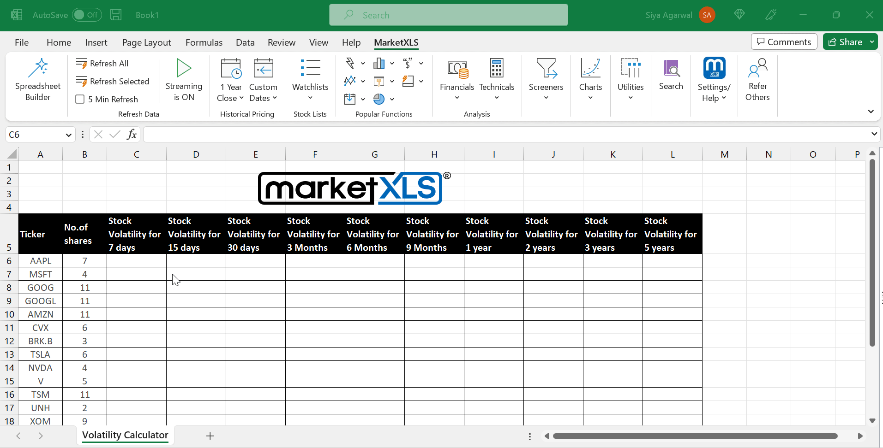This screenshot has height=448, width=883.
Task: Expand the Name Box dropdown arrow
Action: tap(68, 135)
